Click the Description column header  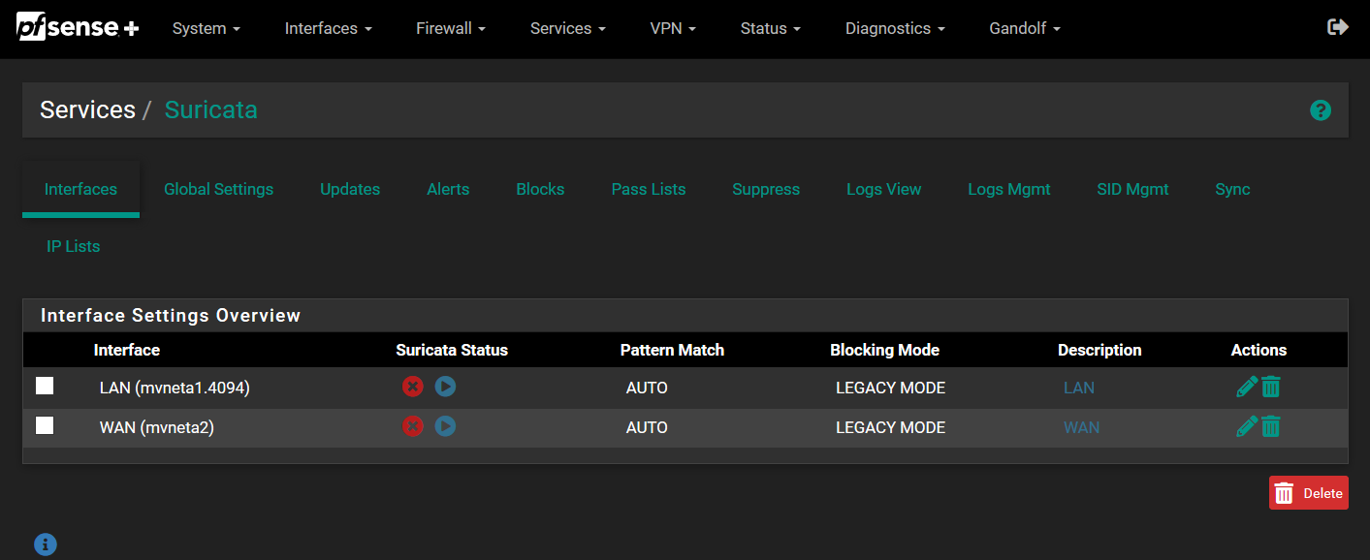coord(1099,350)
